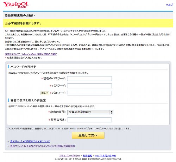Open the 利用規約 footer link

[87, 156]
